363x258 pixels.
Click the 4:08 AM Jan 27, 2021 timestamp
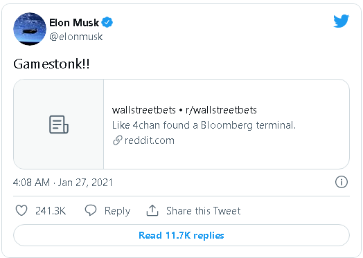(63, 183)
